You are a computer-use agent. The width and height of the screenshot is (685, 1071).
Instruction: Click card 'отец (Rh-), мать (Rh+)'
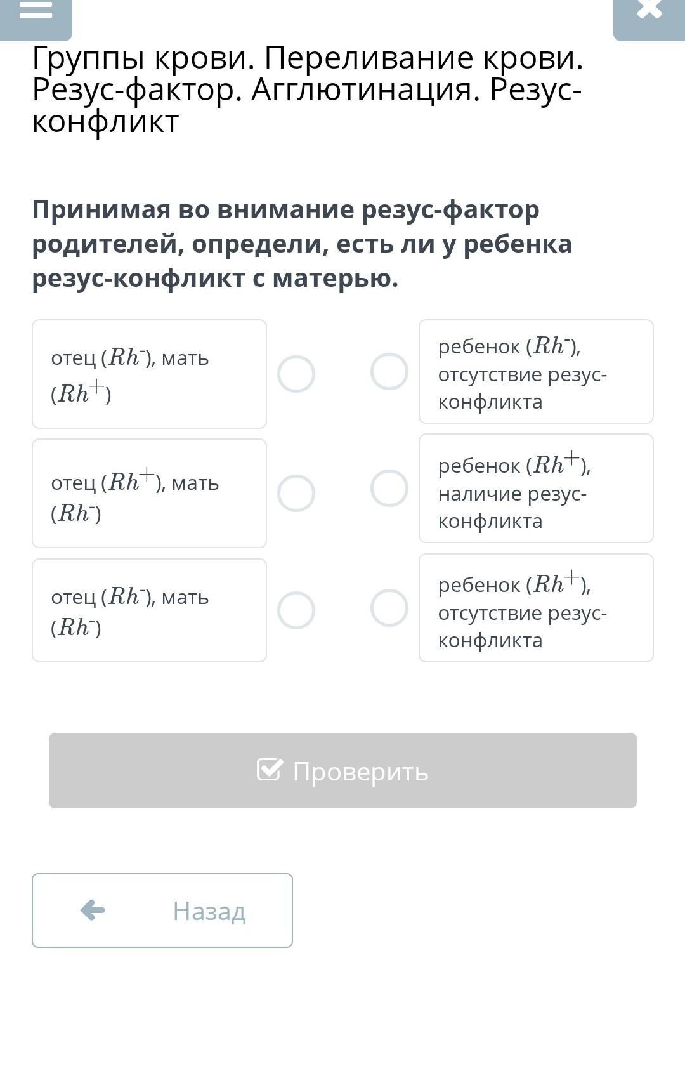point(149,374)
